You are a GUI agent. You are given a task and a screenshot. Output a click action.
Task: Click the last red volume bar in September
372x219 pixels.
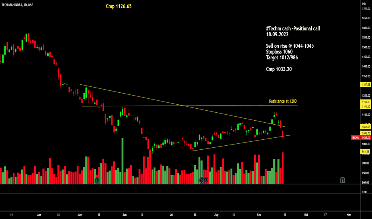[283, 168]
